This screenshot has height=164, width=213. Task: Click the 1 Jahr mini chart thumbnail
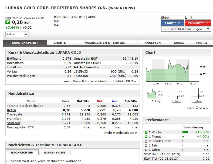(x=177, y=94)
